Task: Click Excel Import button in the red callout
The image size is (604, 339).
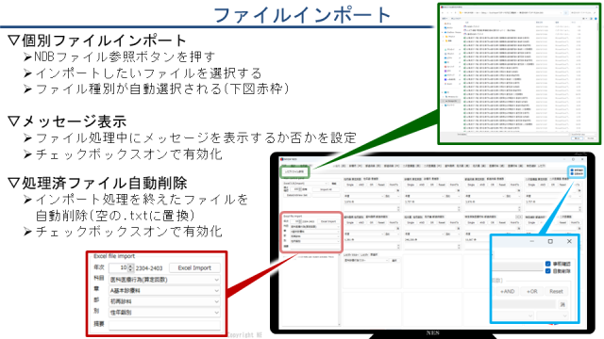Action: tap(194, 267)
